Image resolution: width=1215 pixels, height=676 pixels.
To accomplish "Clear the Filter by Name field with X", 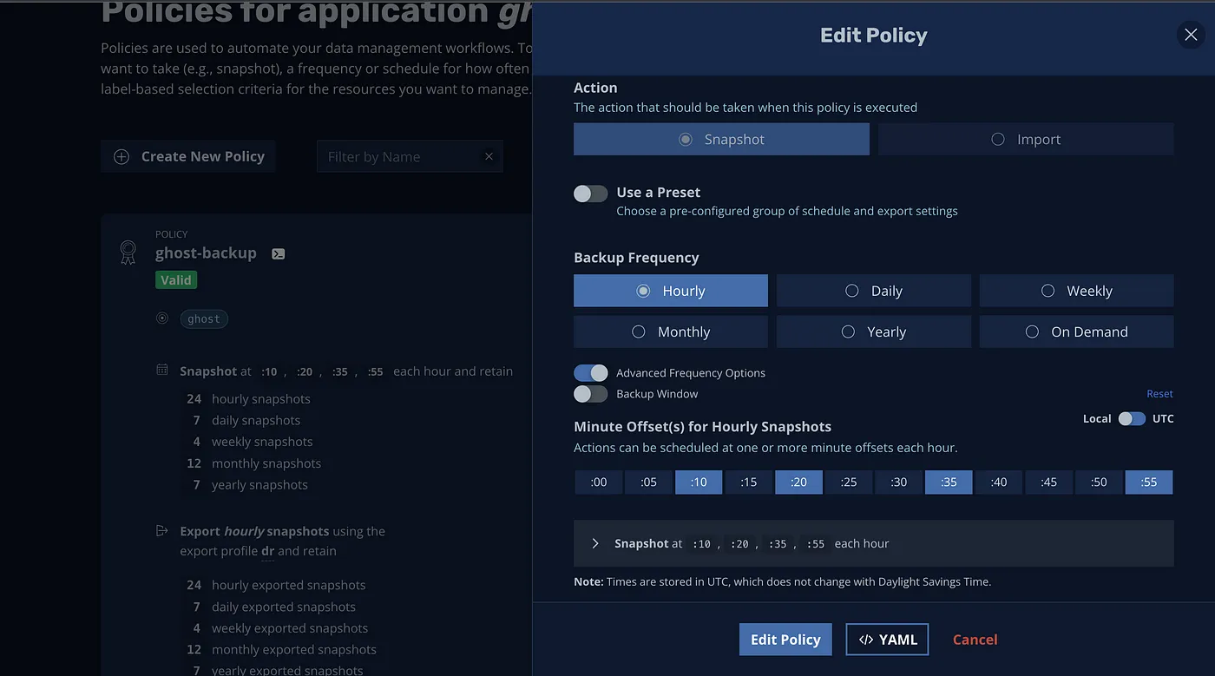I will point(489,157).
